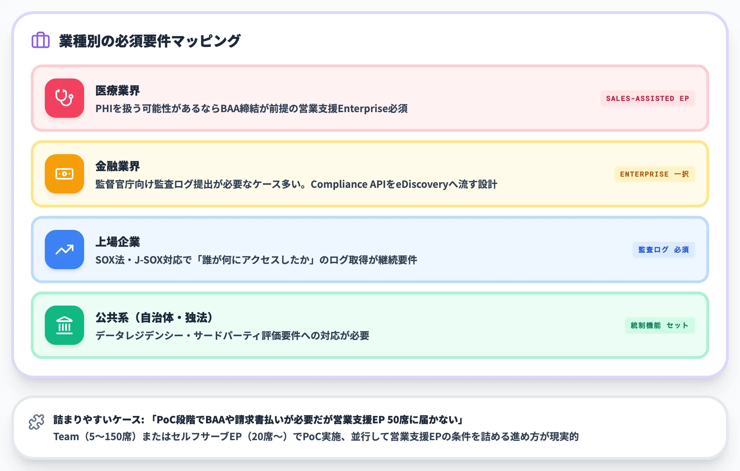Click the heading 業種別の必須要件マッピング
The width and height of the screenshot is (740, 471).
150,41
